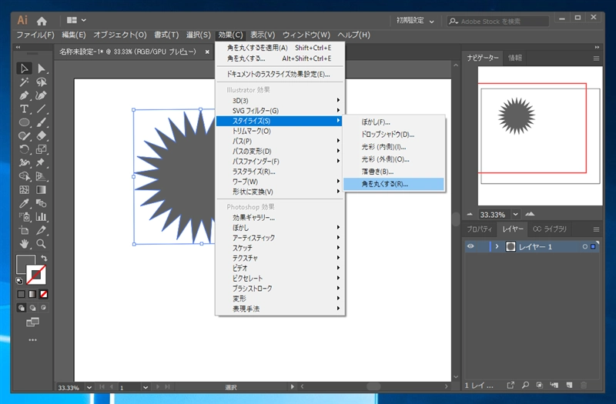Expand the パスの変形(D) submenu
Screen dimensions: 616x404
click(280, 151)
